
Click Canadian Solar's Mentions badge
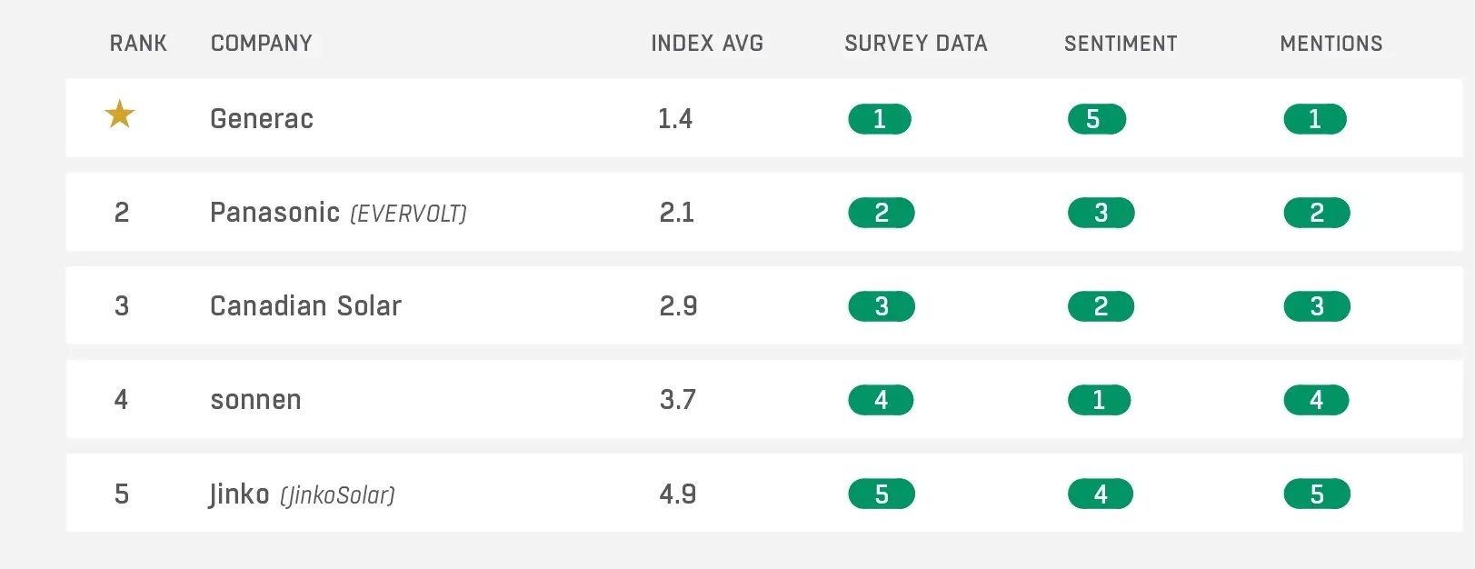tap(1316, 306)
